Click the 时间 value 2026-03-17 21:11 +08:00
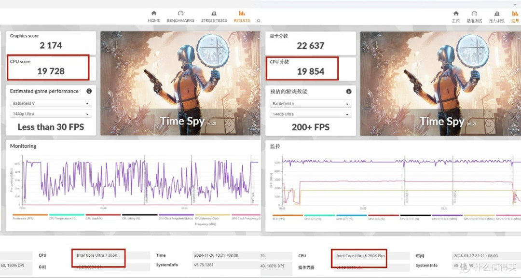521x278 pixels. 476,256
